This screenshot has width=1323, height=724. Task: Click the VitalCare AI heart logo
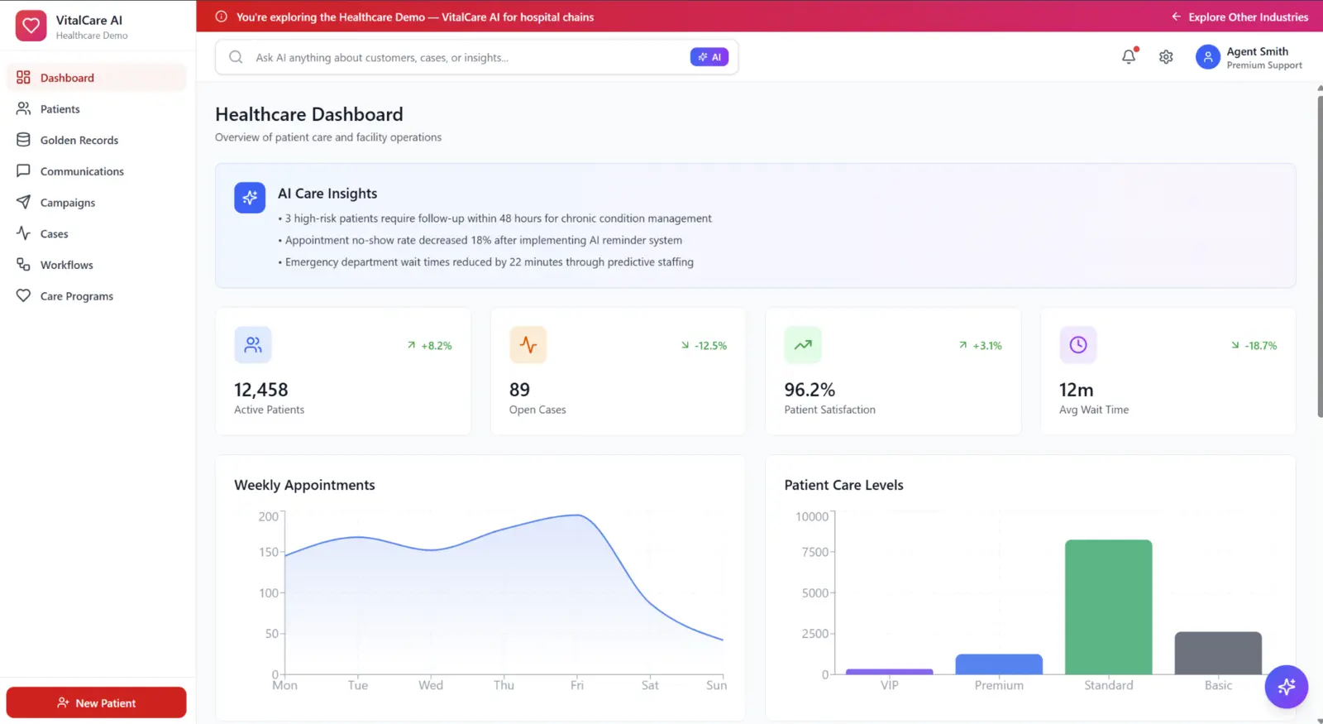tap(31, 26)
